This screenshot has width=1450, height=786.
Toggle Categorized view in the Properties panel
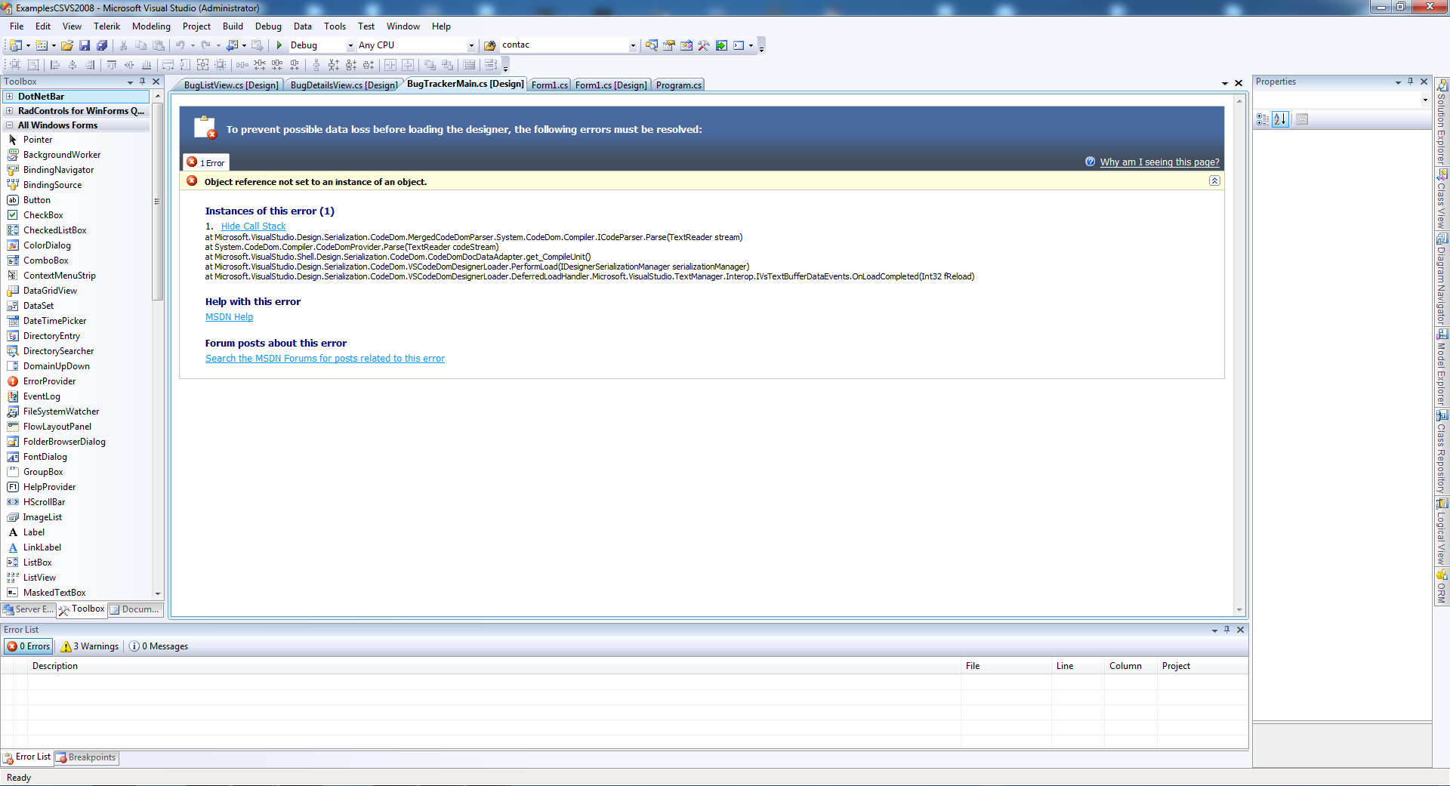coord(1263,119)
